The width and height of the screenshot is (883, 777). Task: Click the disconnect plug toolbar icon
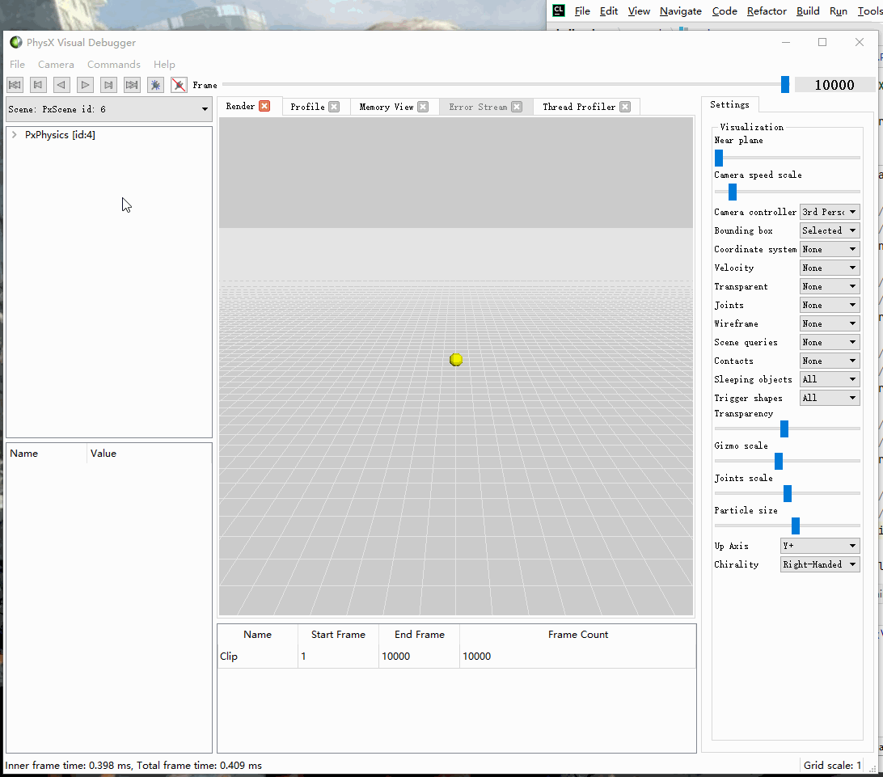tap(179, 85)
